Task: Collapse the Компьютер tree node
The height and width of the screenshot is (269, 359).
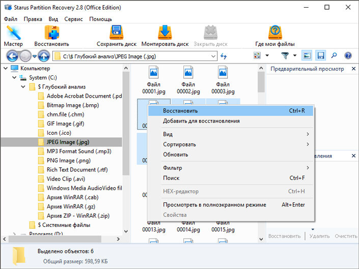Action: click(x=6, y=68)
